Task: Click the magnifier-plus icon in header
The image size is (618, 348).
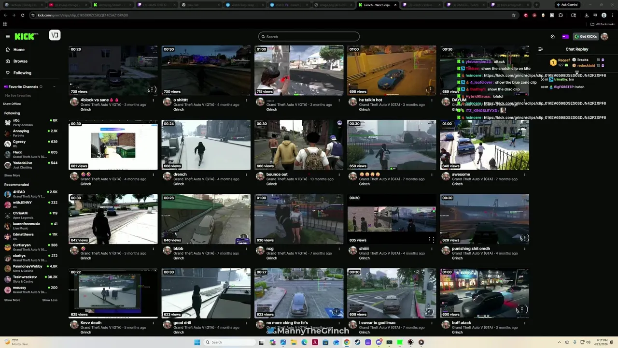Action: coord(553,37)
